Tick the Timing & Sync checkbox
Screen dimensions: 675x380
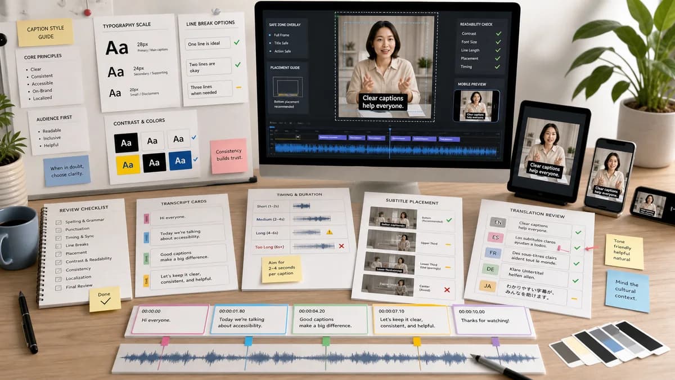coord(59,237)
